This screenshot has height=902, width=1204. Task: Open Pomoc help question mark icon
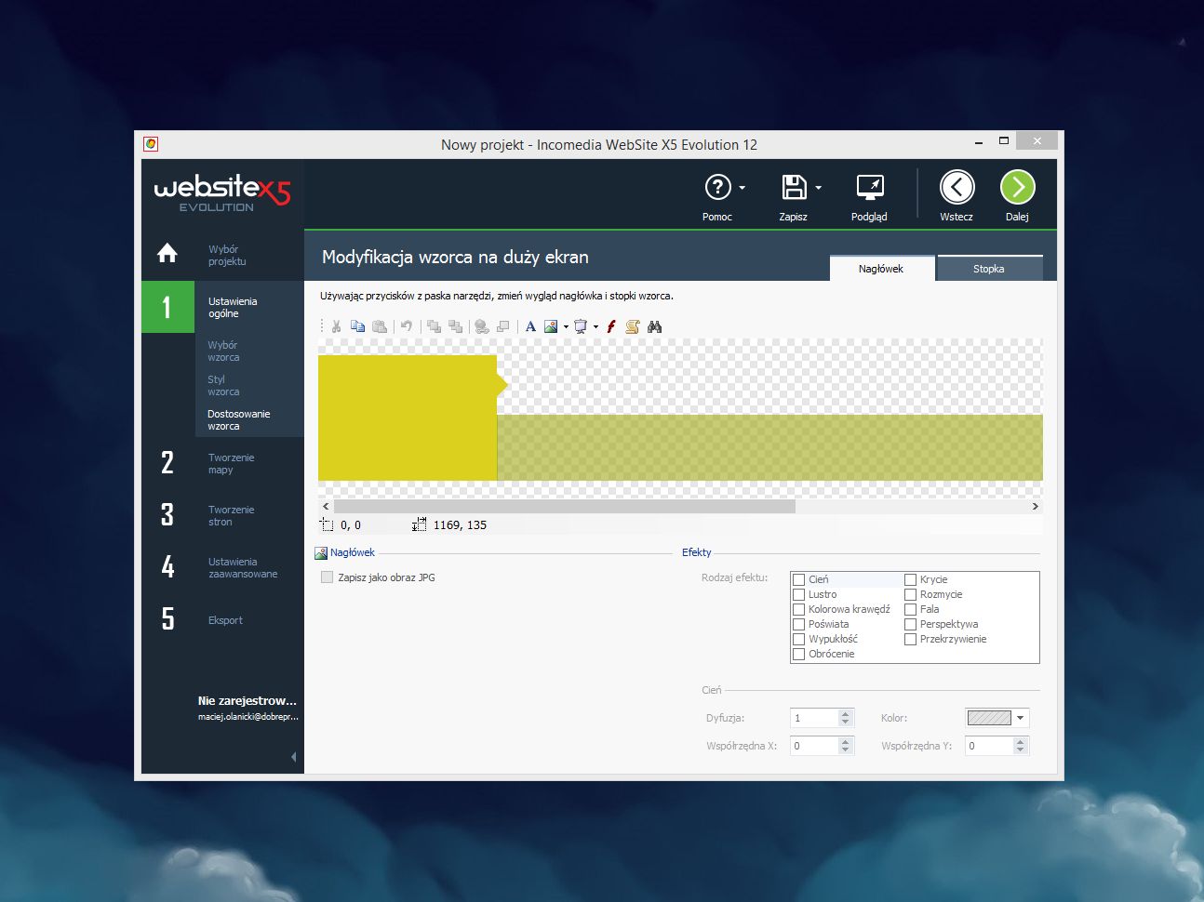click(717, 187)
